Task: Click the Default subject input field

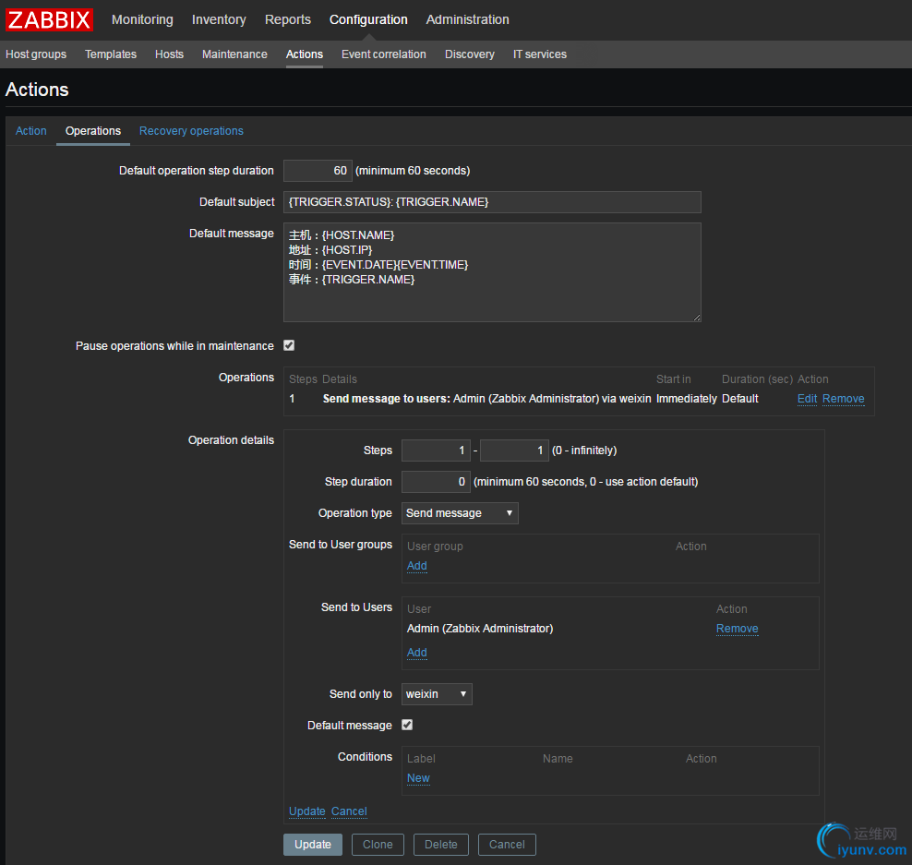Action: (492, 202)
